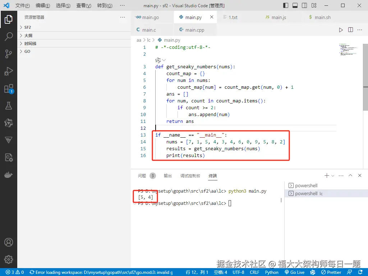Change language mode via Python status item

[272, 272]
